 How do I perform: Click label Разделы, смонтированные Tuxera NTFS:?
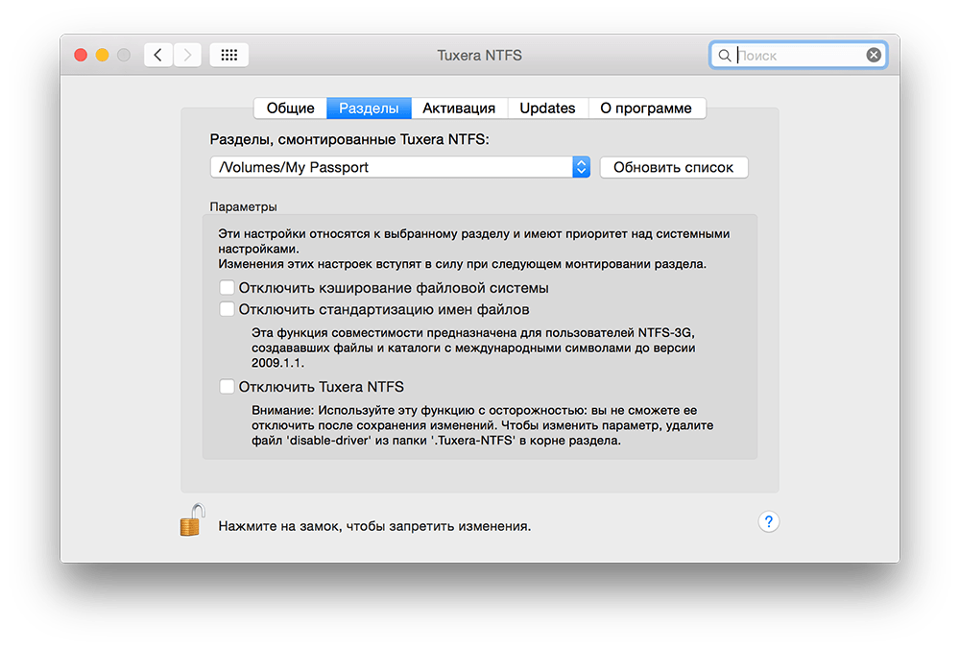pos(349,139)
